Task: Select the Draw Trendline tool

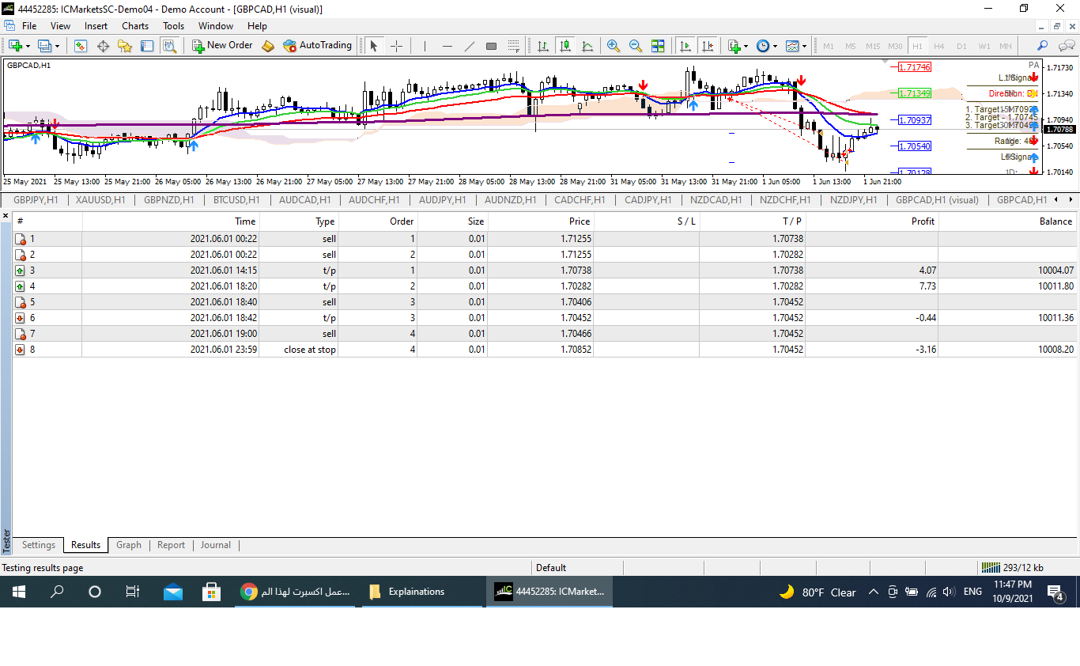Action: pyautogui.click(x=469, y=46)
